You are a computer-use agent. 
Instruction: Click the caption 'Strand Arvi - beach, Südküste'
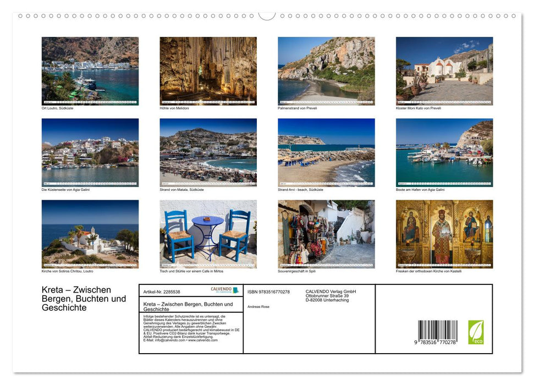click(x=300, y=190)
